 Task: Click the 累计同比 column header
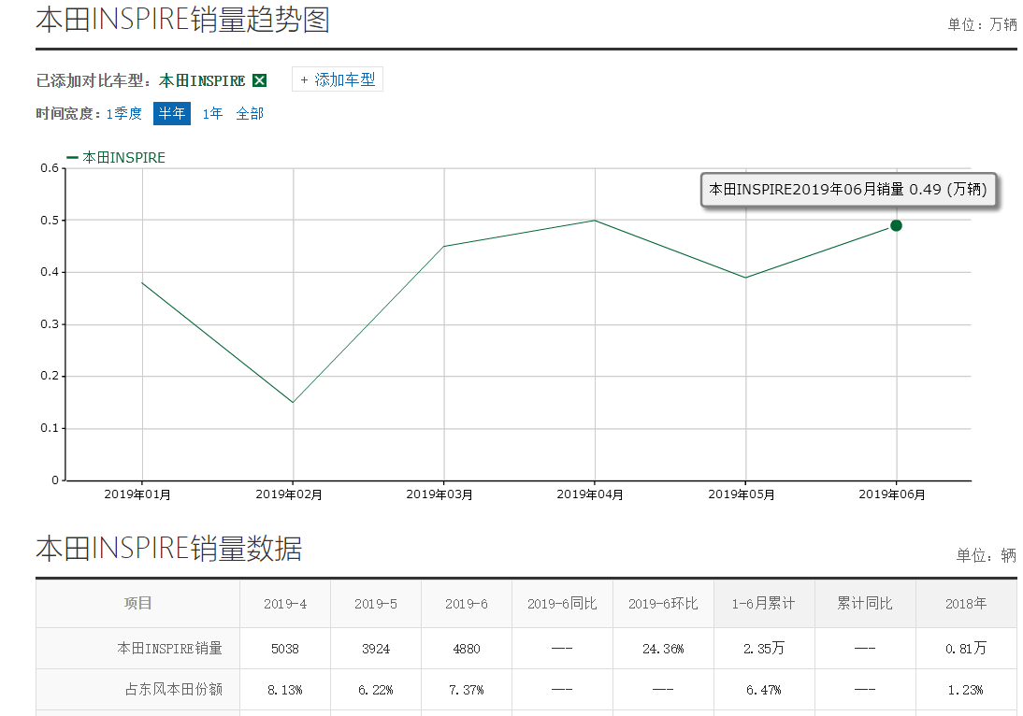tap(864, 603)
